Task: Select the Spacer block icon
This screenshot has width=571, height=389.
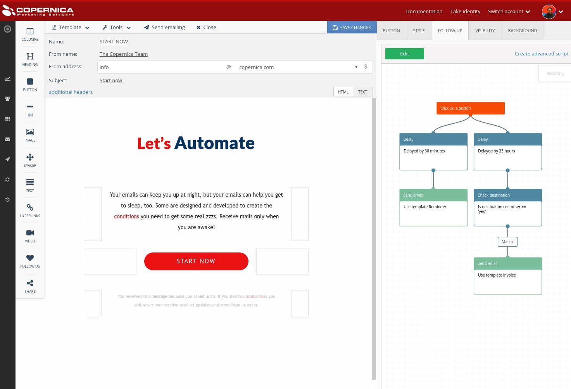Action: tap(30, 160)
